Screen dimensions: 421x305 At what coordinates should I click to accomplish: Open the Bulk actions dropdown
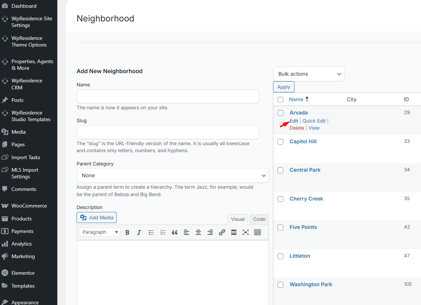click(x=309, y=74)
